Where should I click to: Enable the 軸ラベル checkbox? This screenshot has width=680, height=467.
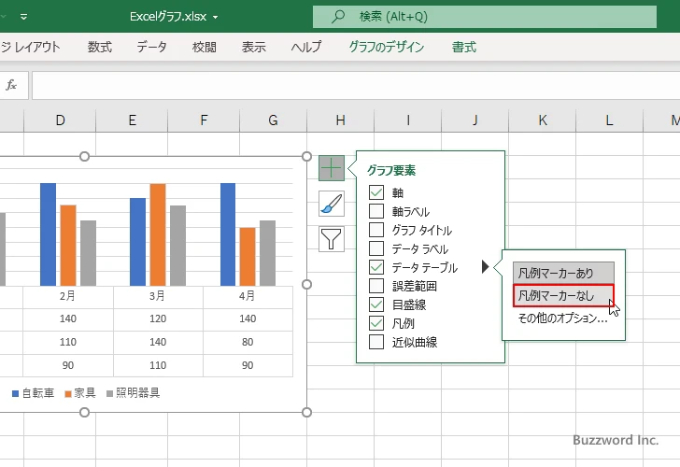point(376,211)
